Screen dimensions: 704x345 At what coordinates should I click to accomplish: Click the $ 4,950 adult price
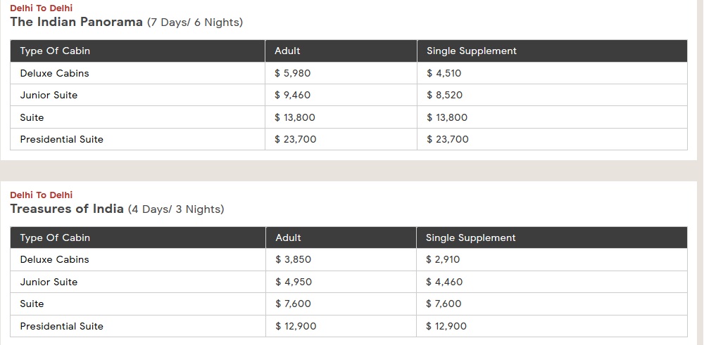(293, 282)
